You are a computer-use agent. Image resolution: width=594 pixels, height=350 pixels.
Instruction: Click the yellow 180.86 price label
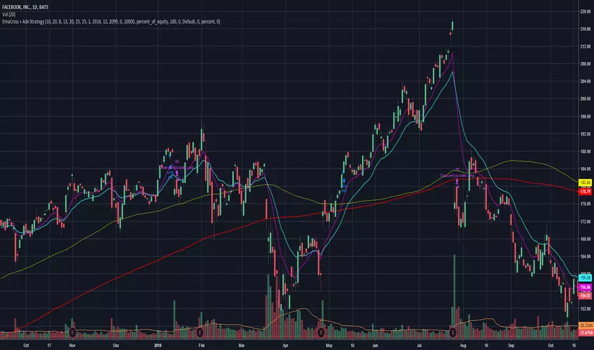(585, 183)
